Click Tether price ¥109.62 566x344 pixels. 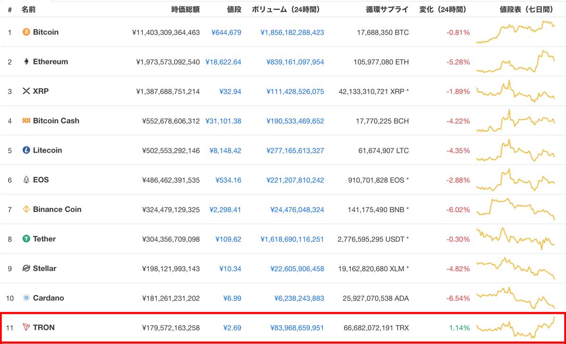(x=228, y=239)
